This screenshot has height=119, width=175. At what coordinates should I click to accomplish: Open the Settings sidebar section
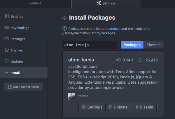coord(24,16)
